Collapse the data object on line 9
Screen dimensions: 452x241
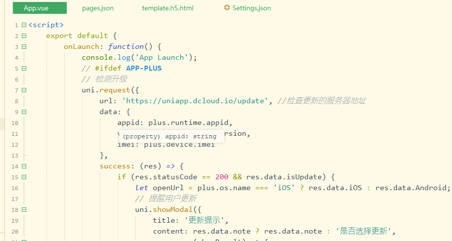coord(23,112)
